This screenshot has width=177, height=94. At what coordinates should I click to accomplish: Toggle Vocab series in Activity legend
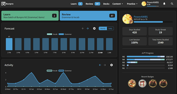pos(52,71)
